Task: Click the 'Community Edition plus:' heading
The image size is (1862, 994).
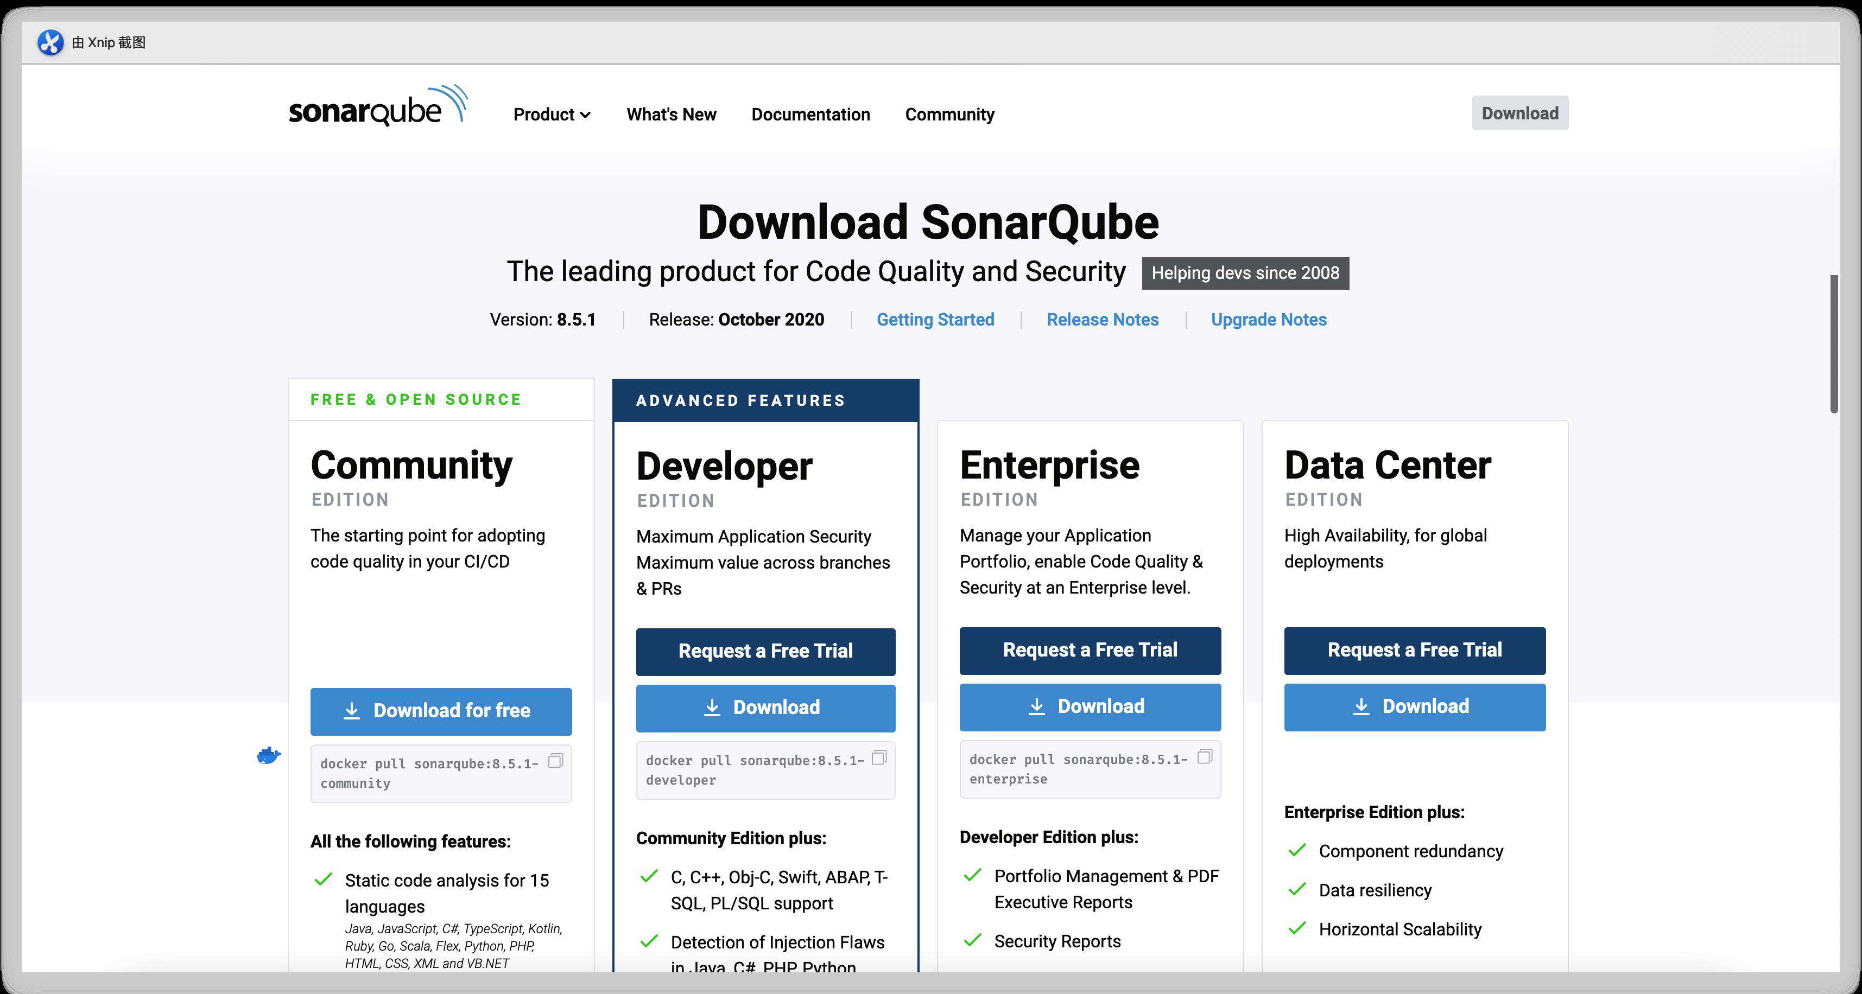Action: pyautogui.click(x=731, y=838)
